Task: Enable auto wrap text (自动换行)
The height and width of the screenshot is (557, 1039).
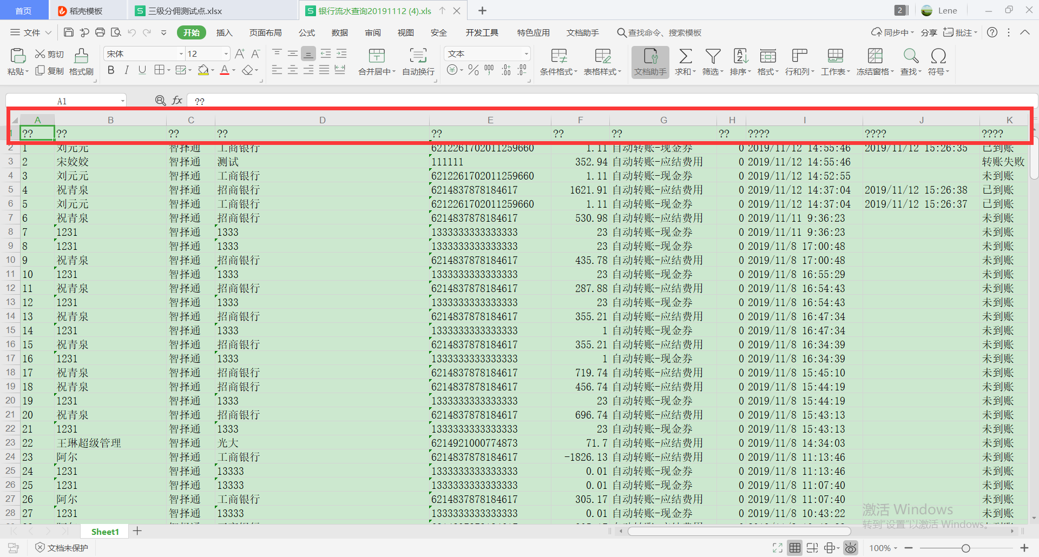Action: point(418,56)
